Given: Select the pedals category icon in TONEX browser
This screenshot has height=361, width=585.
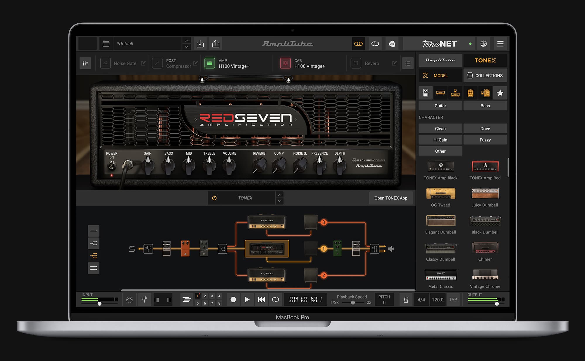Looking at the screenshot, I should pos(426,93).
